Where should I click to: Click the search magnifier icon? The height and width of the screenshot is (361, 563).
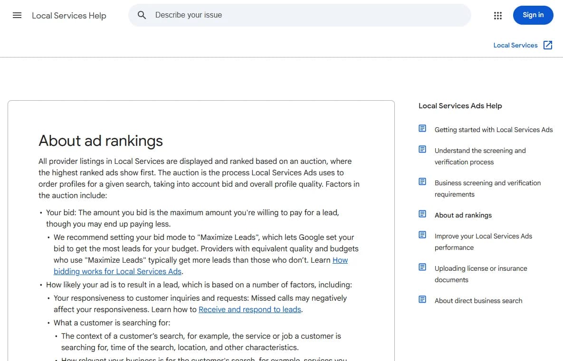click(x=142, y=15)
